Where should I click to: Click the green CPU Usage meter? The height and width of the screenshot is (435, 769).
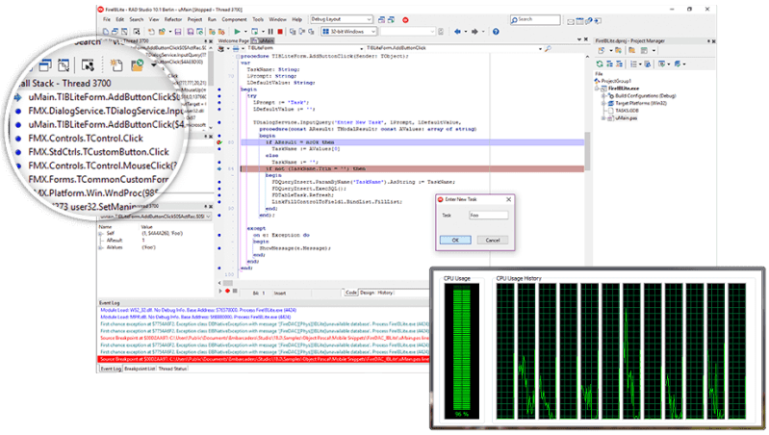462,350
